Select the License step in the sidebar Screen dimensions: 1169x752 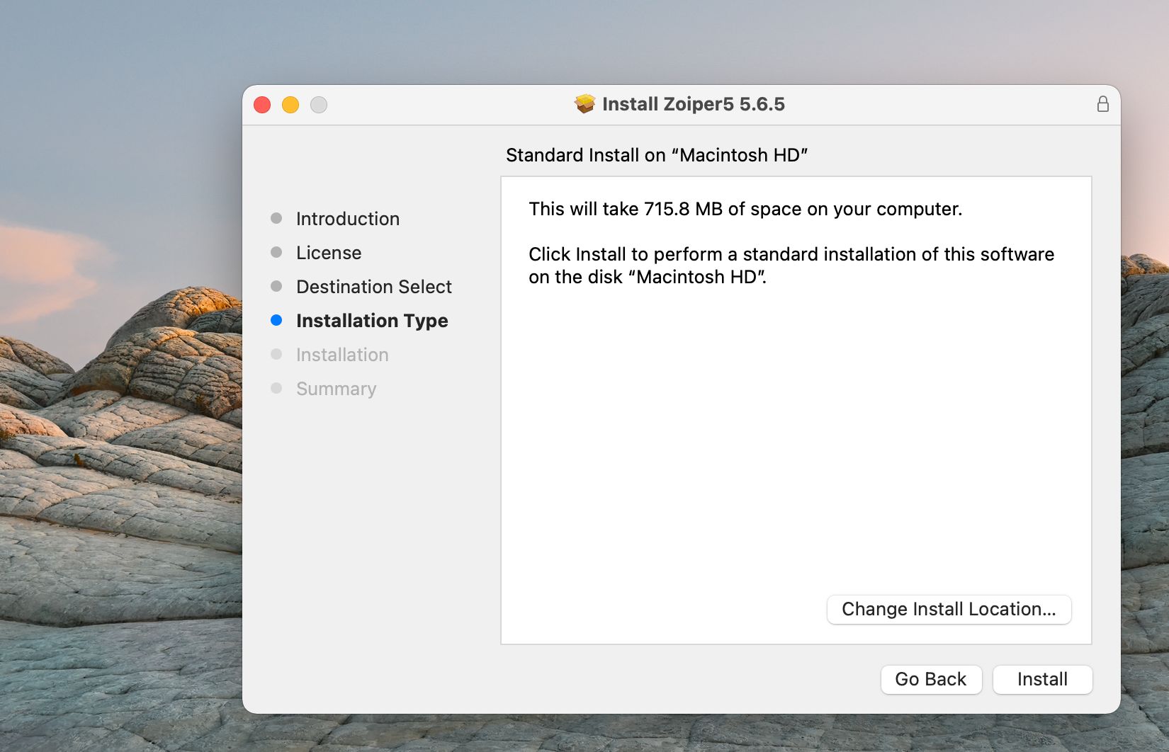pyautogui.click(x=329, y=253)
